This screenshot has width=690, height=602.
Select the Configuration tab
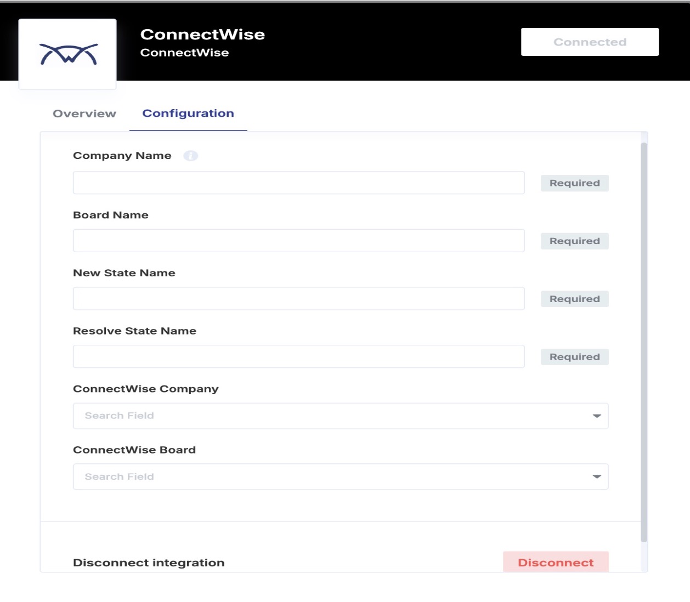tap(188, 113)
